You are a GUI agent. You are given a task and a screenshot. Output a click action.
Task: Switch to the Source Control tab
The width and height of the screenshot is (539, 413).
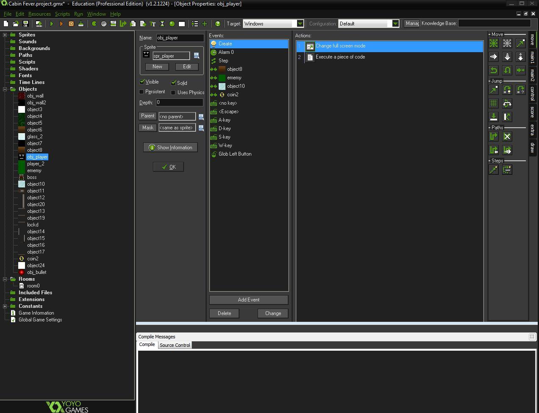(x=175, y=345)
